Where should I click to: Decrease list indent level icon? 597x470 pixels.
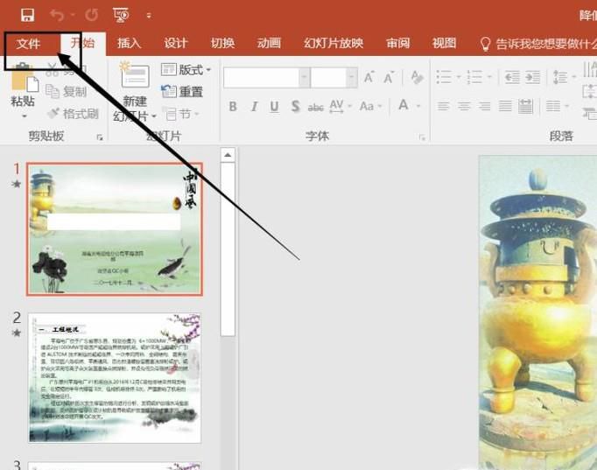coord(512,77)
